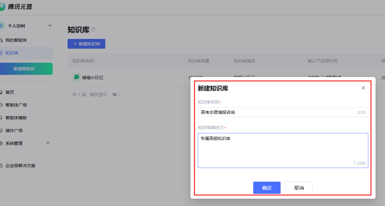Click the 确定 button
The width and height of the screenshot is (385, 206).
pyautogui.click(x=267, y=188)
